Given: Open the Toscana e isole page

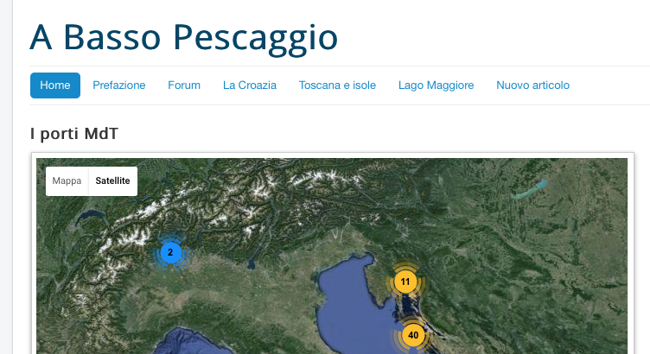Looking at the screenshot, I should click(337, 85).
